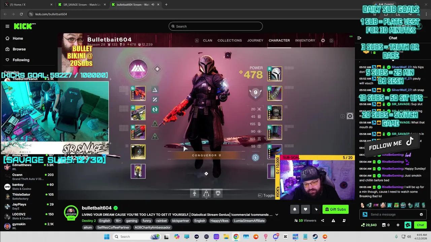Open a new Chrome tab
Viewport: 431px width, 242px height.
(166, 4)
